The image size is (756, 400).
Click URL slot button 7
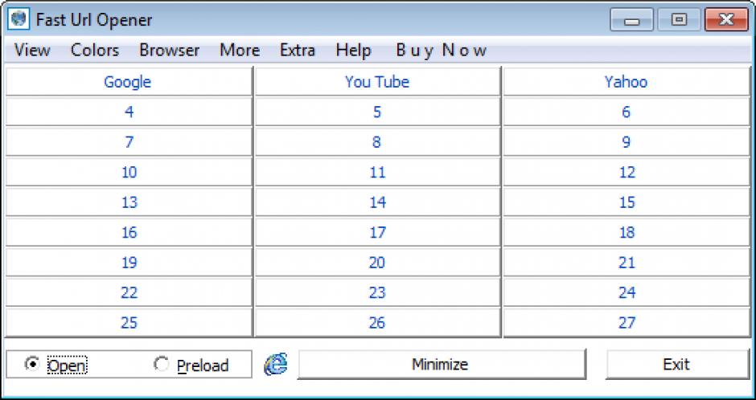[x=128, y=141]
